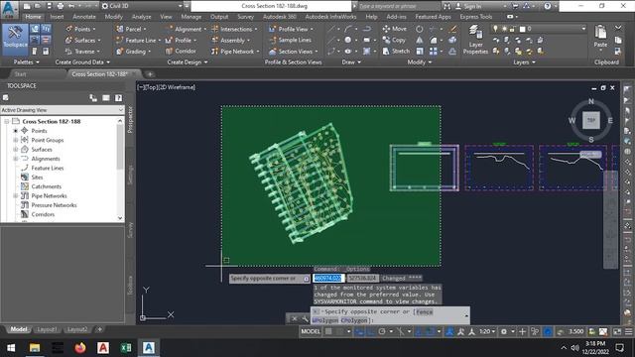Toggle the grid display in status bar
This screenshot has height=357, width=635.
[x=328, y=331]
